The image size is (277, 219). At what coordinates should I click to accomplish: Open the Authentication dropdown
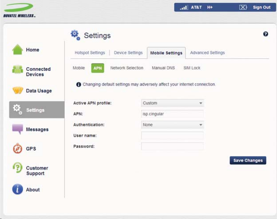coord(172,125)
